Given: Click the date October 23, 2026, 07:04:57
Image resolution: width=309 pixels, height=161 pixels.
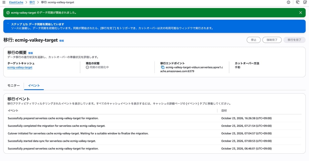Looking at the screenshot, I should coord(246,133).
